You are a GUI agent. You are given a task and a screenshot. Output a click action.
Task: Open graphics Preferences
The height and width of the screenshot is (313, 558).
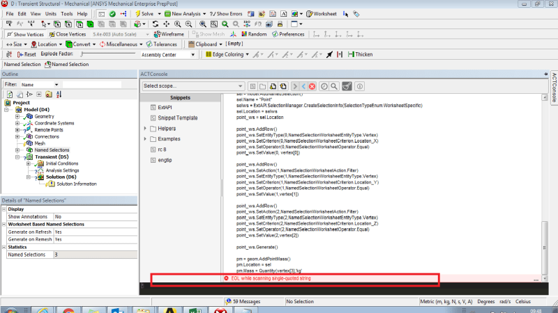288,34
